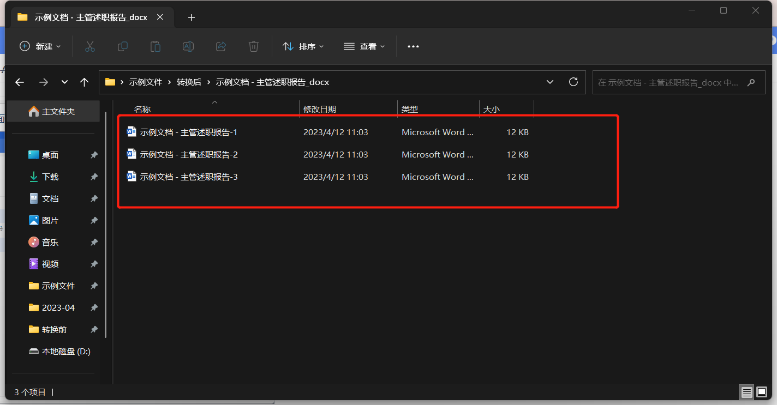Screen dimensions: 777x405
Task: Switch to details view layout toggle
Action: click(x=746, y=392)
